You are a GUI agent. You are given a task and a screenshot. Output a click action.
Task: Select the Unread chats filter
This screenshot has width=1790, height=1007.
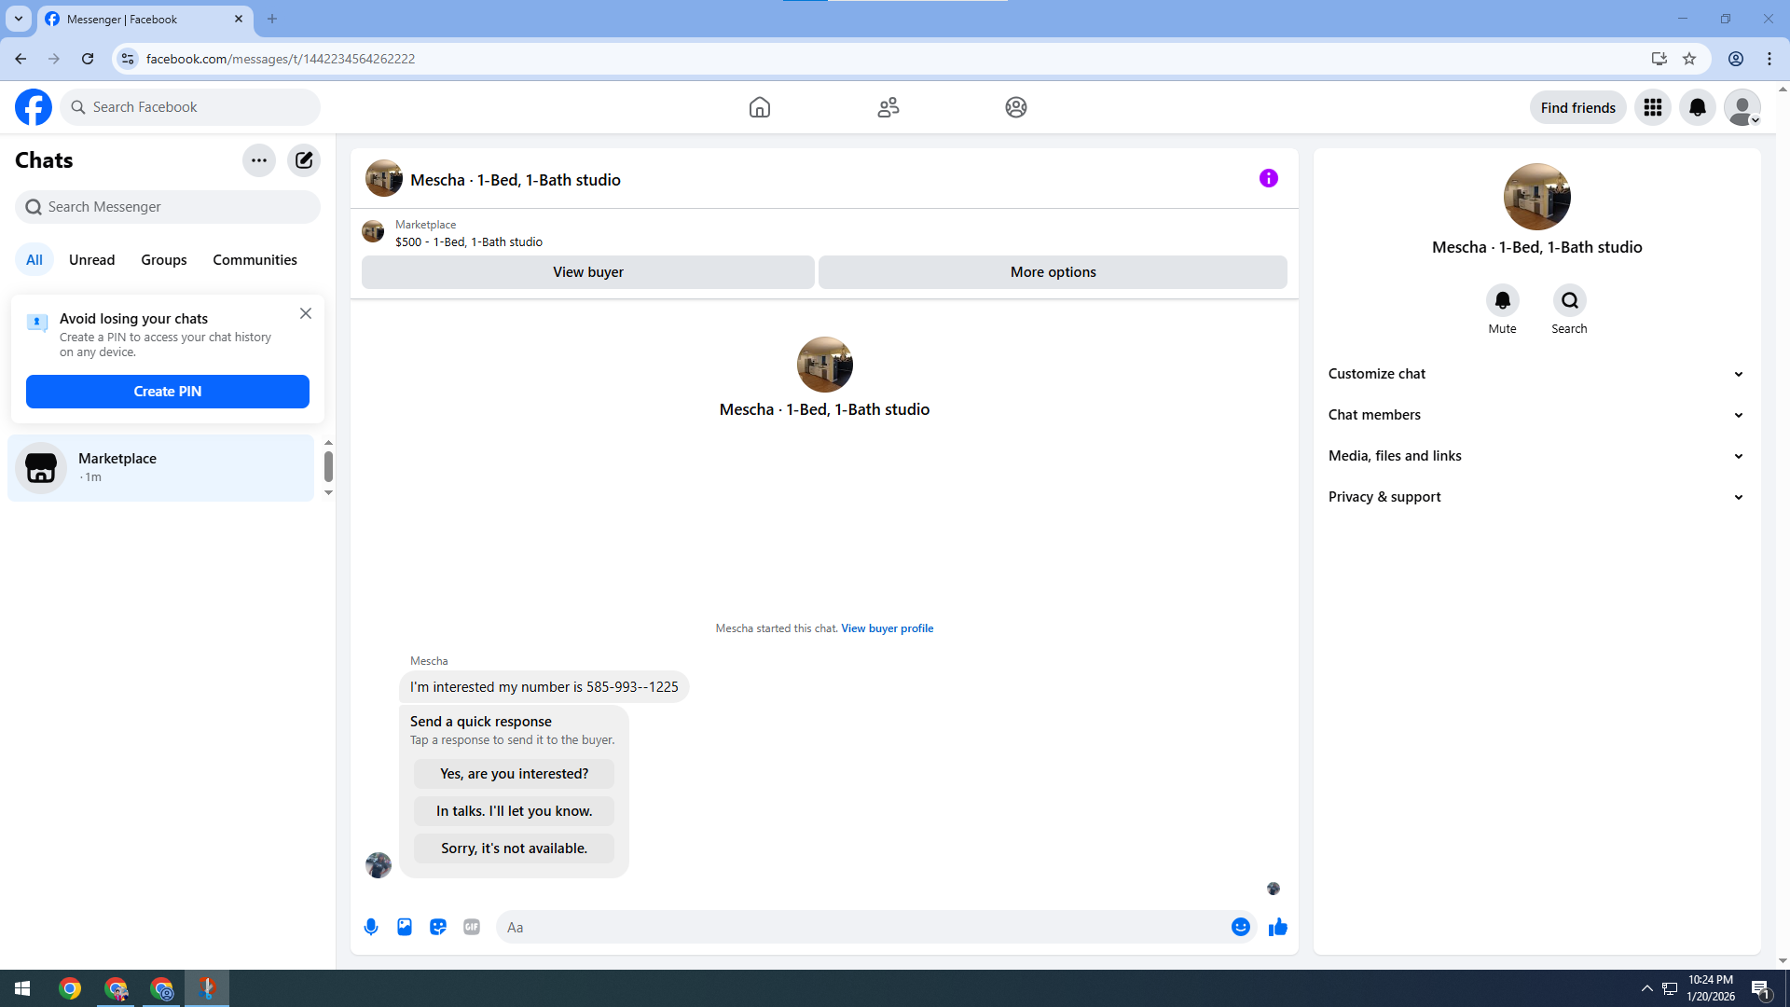coord(92,260)
